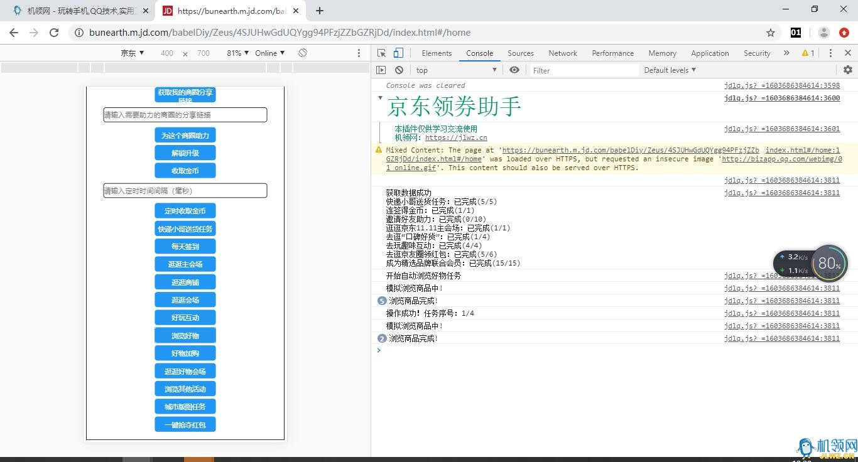Click the 浏览其他活动 button
Screen dimensions: 858x462
(x=185, y=389)
